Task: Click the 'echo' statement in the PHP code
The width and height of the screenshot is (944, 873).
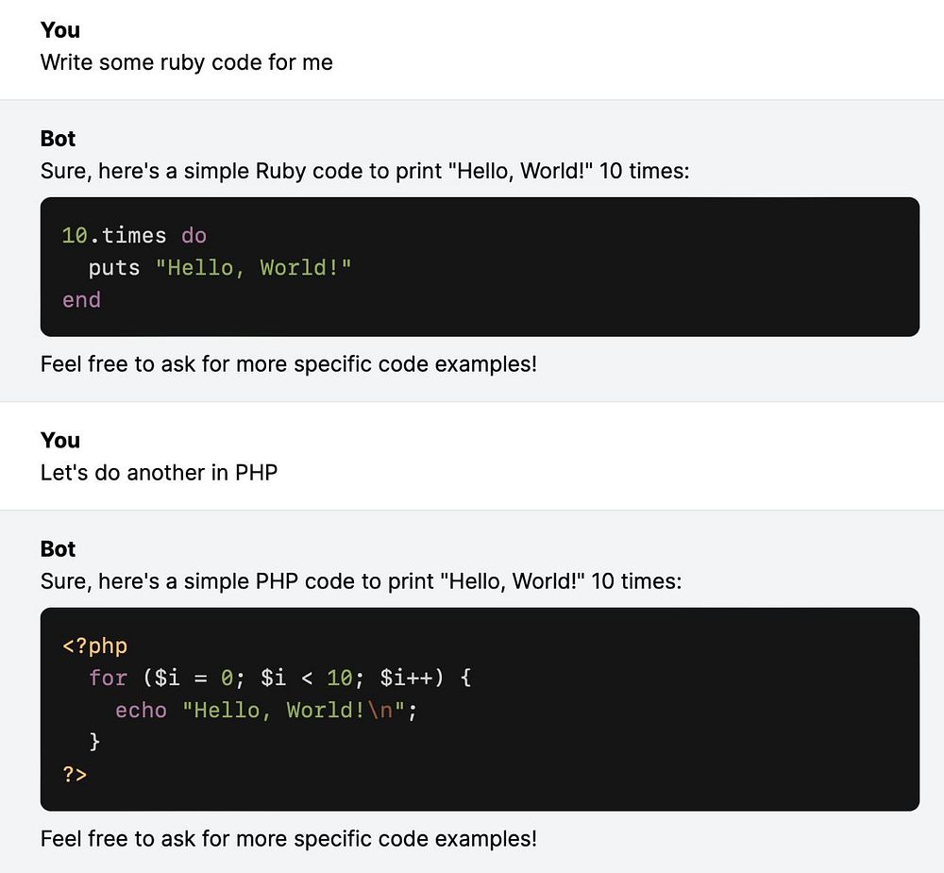Action: (x=141, y=711)
